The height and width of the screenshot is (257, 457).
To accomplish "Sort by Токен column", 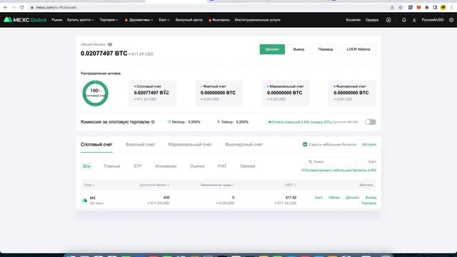I will (x=89, y=185).
